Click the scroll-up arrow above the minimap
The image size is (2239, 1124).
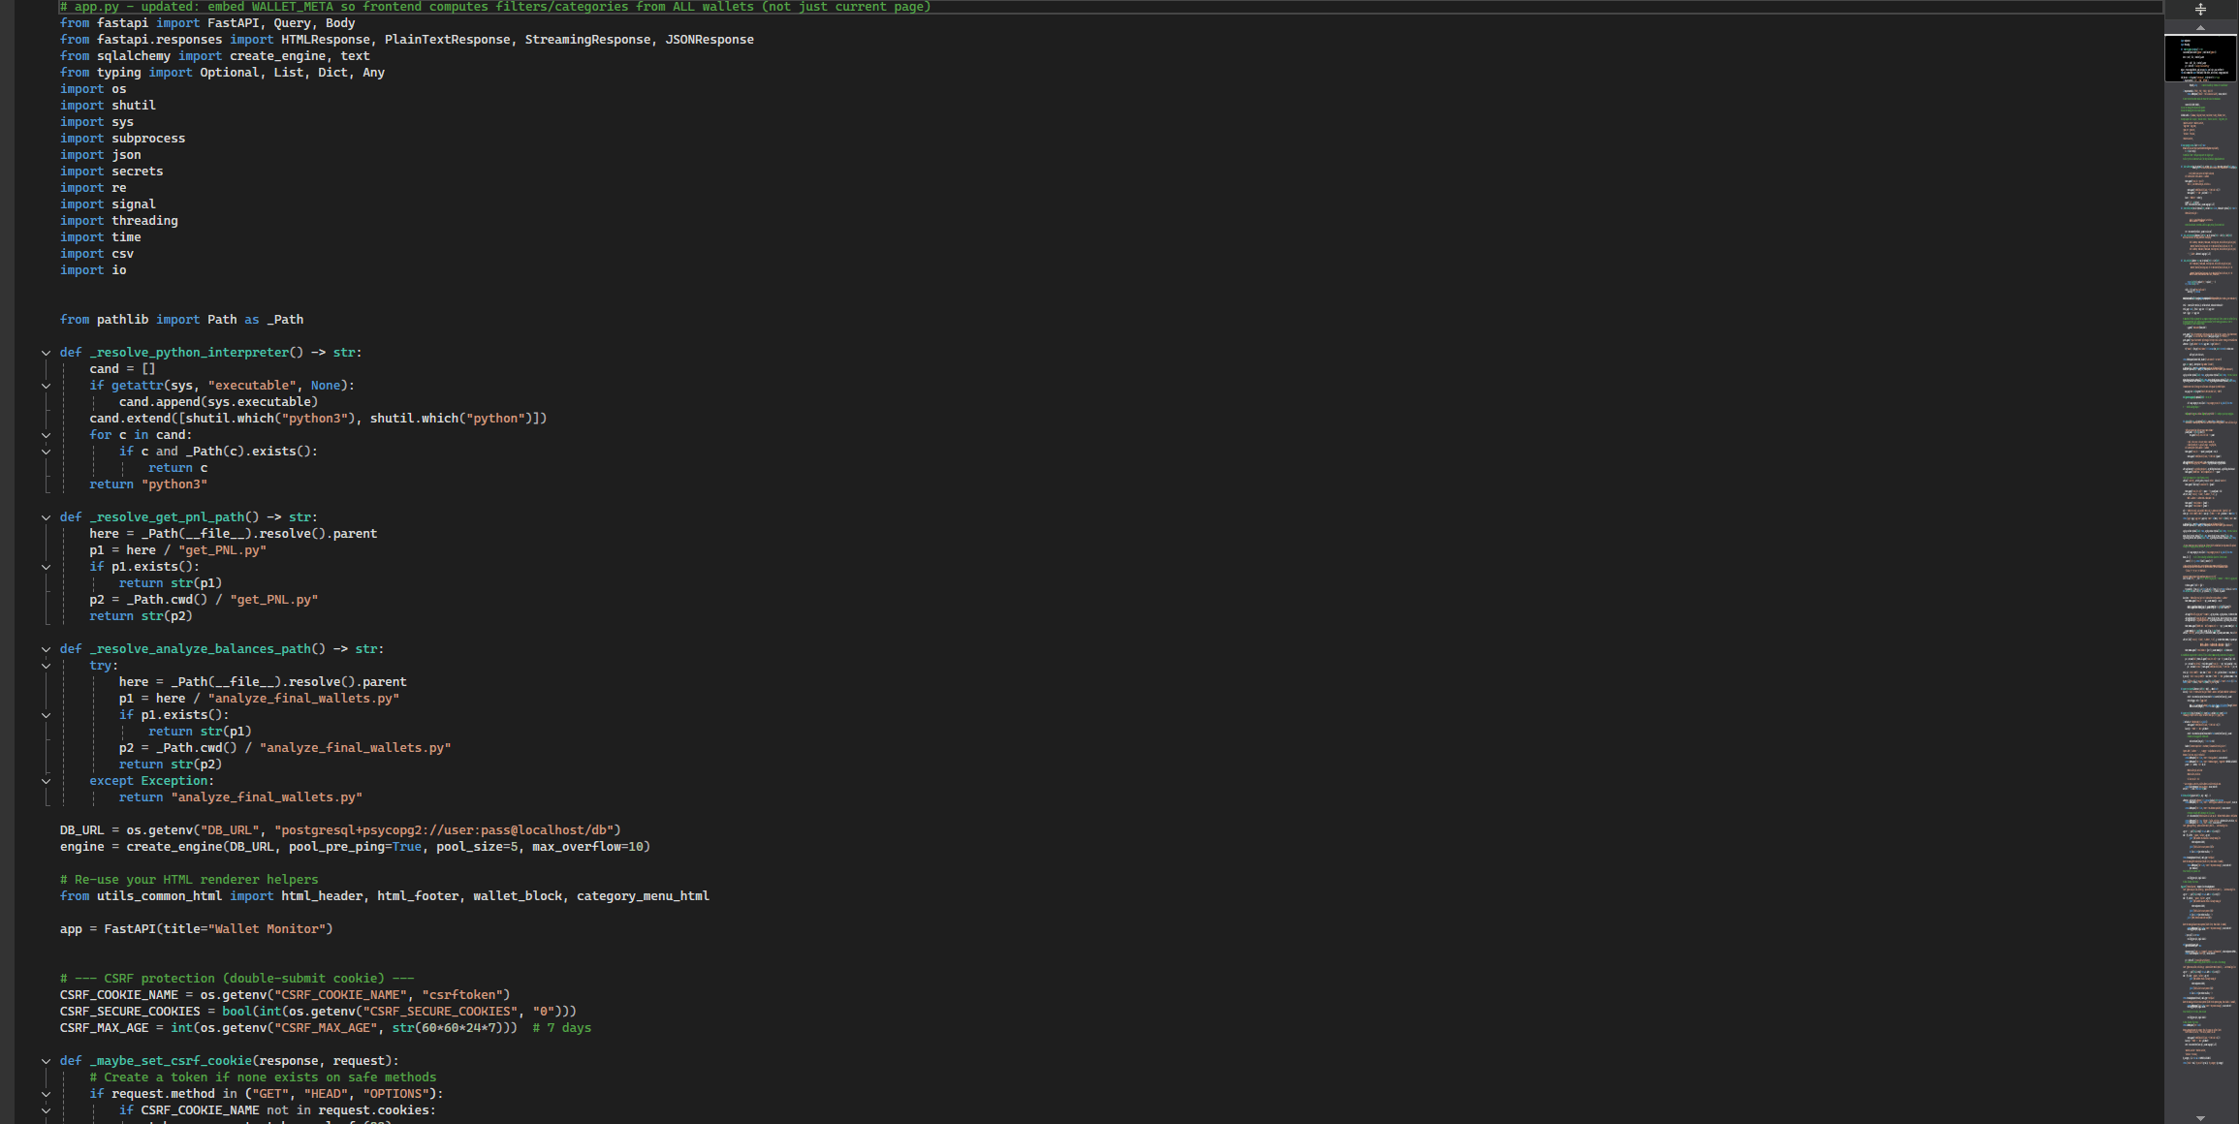pos(2200,28)
